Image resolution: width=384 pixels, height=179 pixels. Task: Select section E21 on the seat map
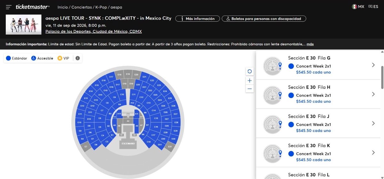(x=144, y=77)
